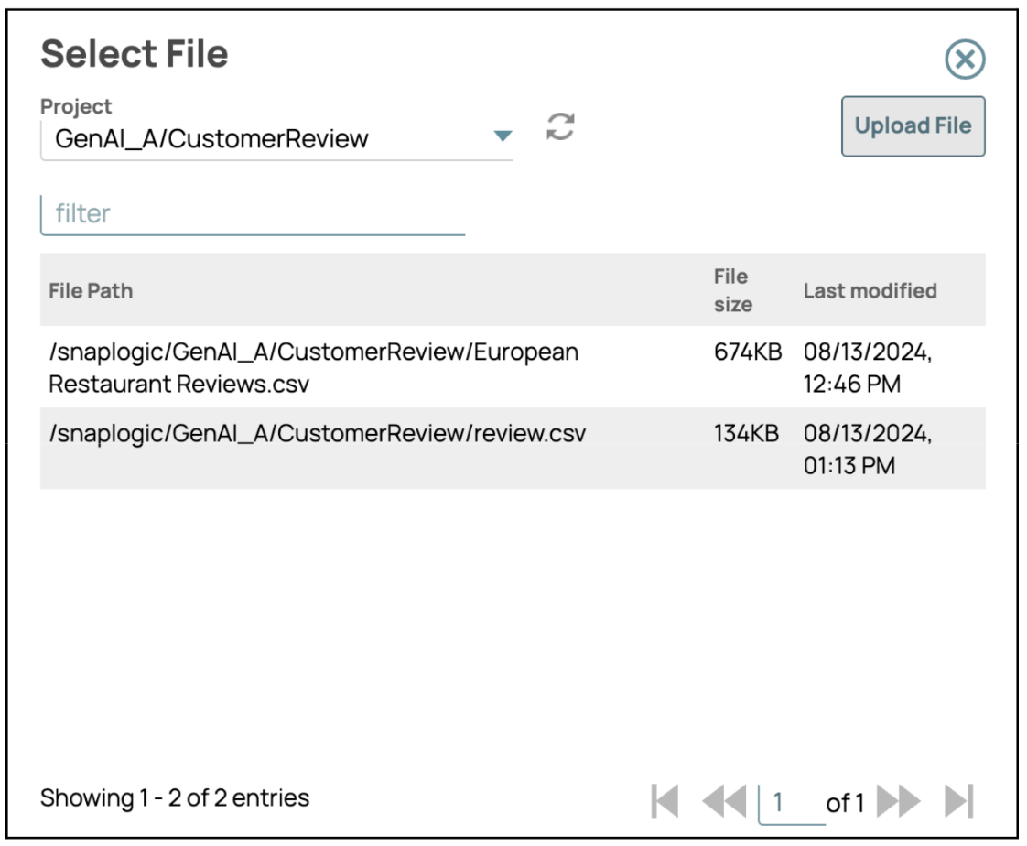This screenshot has height=846, width=1027.
Task: Sort by the File size column header
Action: click(732, 290)
